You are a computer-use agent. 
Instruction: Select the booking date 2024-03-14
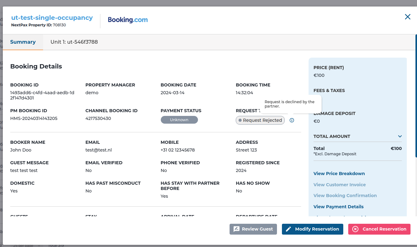tap(173, 93)
